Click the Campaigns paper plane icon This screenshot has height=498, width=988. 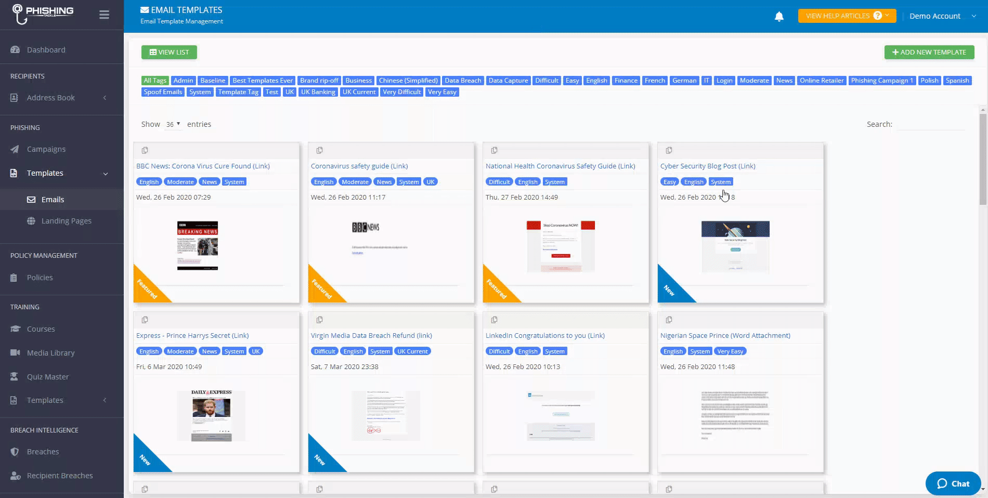coord(15,149)
